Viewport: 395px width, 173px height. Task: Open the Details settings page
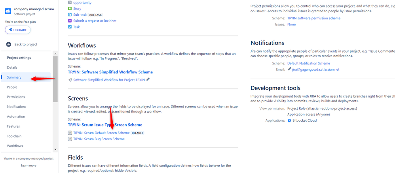pos(12,68)
